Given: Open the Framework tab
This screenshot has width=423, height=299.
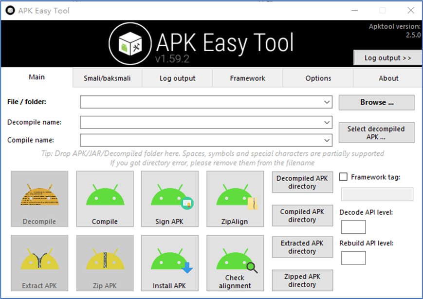Looking at the screenshot, I should point(247,78).
